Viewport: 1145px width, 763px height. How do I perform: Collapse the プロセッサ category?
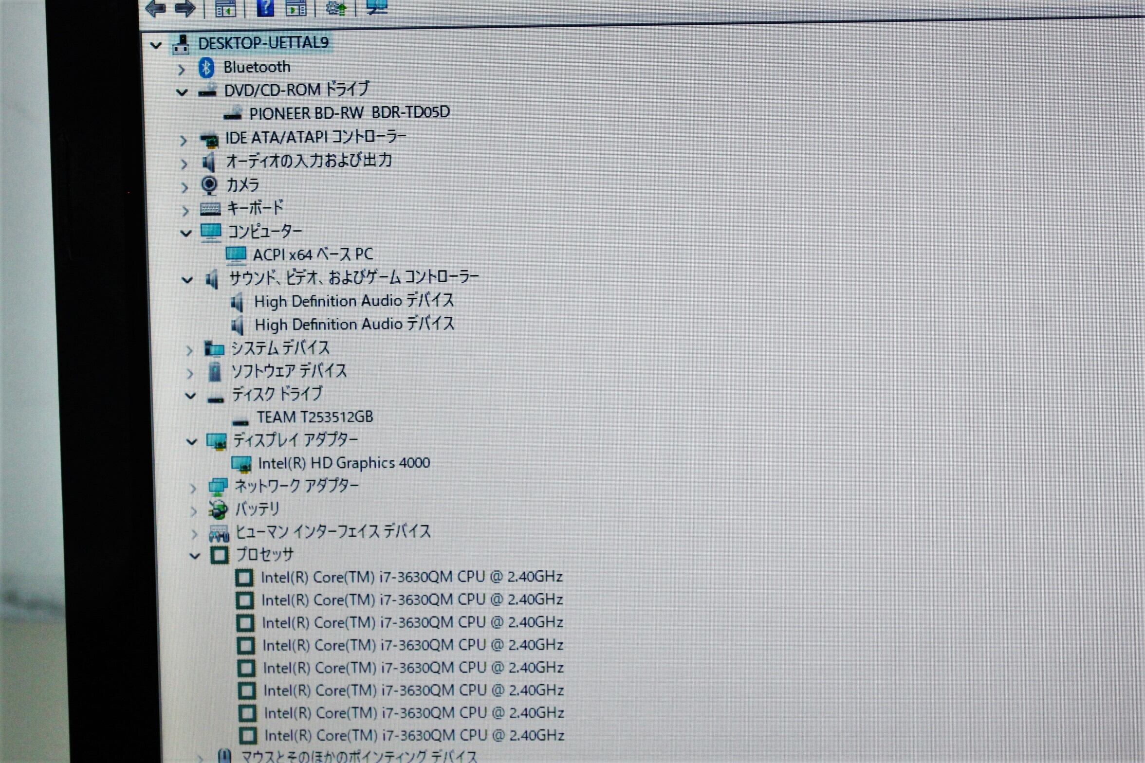coord(195,556)
